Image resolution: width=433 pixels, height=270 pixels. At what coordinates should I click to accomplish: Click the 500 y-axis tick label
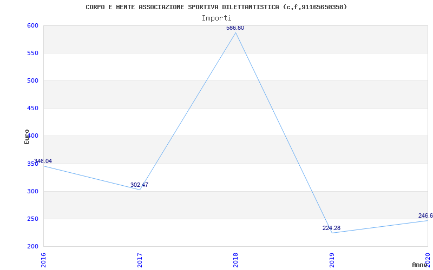(x=32, y=80)
